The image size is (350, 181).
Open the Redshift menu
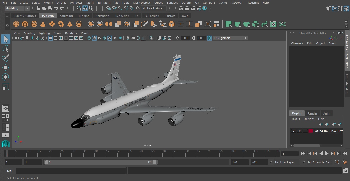tap(253, 3)
